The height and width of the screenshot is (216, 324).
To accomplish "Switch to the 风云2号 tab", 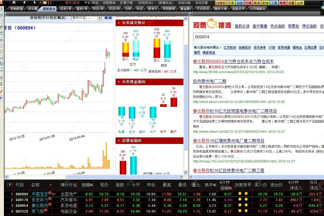I will (x=114, y=9).
